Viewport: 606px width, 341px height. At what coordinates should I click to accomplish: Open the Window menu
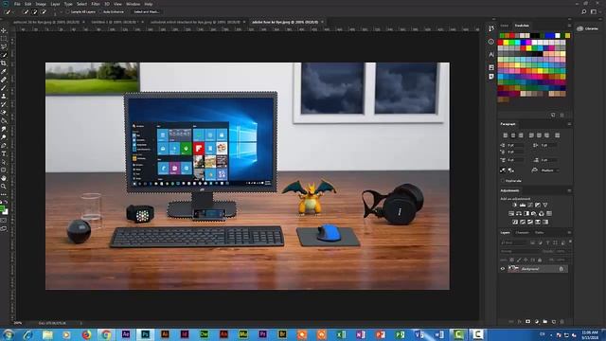(x=134, y=4)
